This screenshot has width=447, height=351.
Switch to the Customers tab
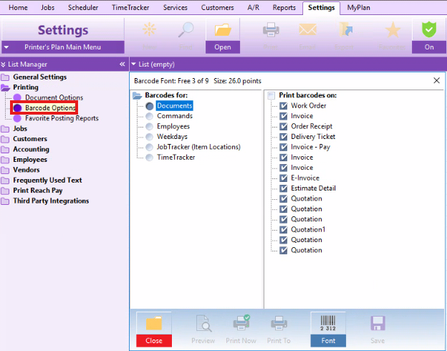point(217,8)
